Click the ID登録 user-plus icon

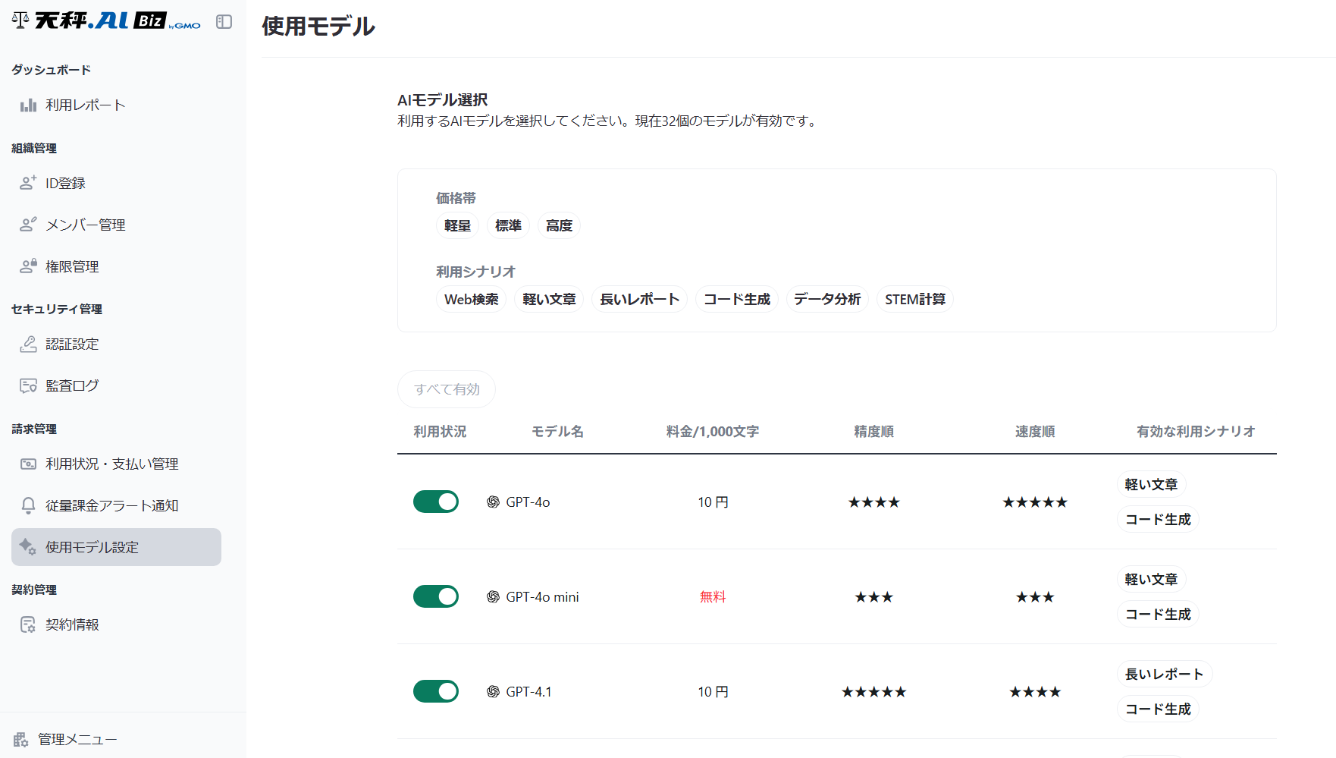tap(28, 183)
